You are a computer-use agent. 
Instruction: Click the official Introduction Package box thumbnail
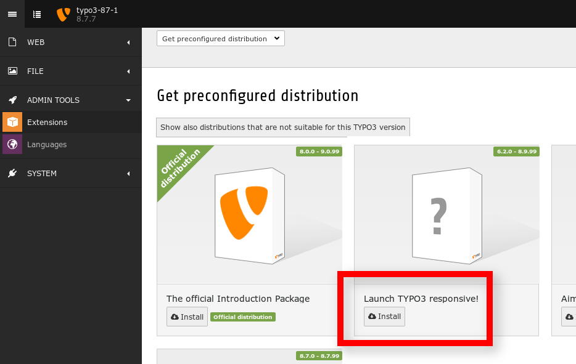[x=250, y=216]
